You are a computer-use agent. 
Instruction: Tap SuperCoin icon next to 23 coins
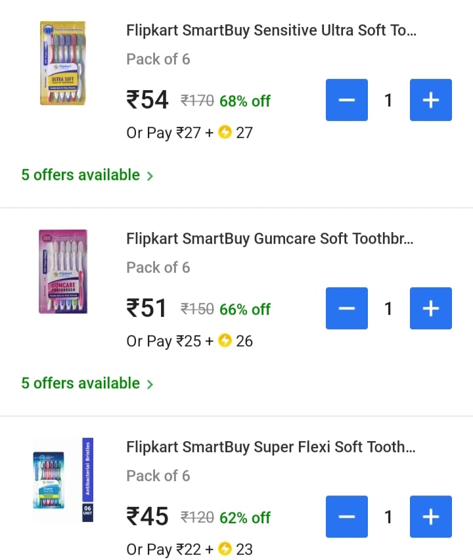[x=225, y=549]
